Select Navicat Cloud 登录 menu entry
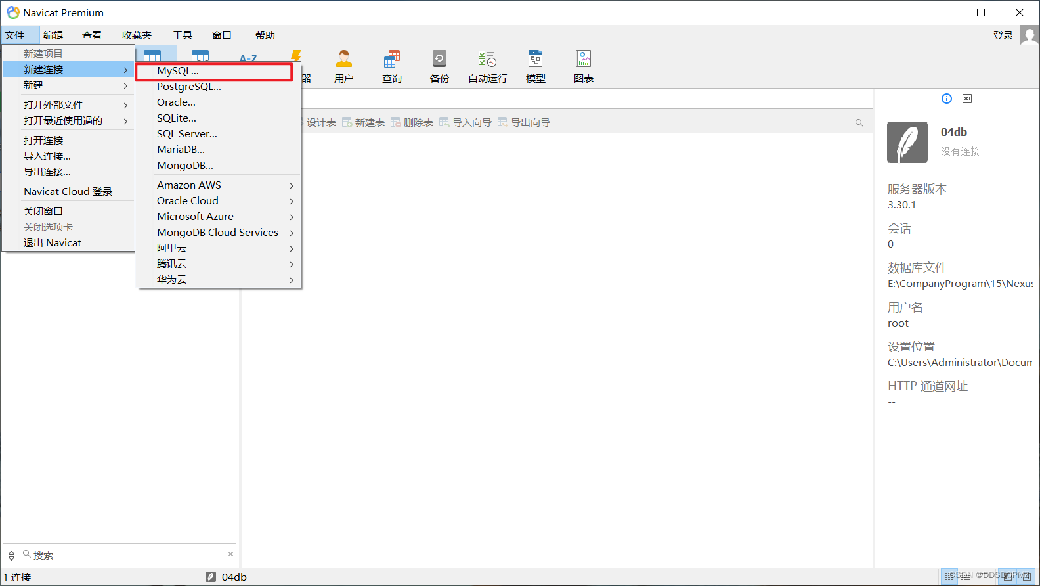This screenshot has height=586, width=1040. coord(69,192)
